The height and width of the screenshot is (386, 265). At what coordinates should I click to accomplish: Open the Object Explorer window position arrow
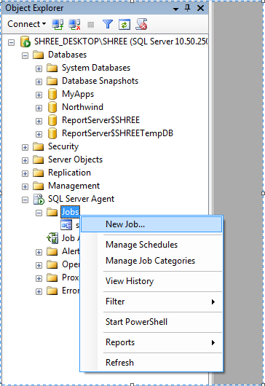click(175, 9)
